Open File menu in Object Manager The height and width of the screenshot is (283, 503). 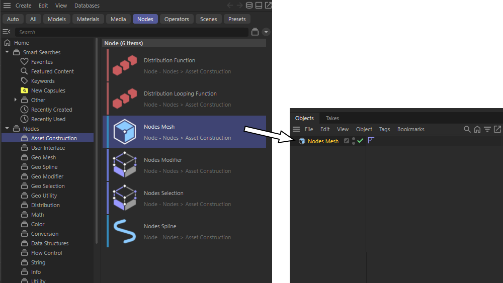tap(309, 129)
